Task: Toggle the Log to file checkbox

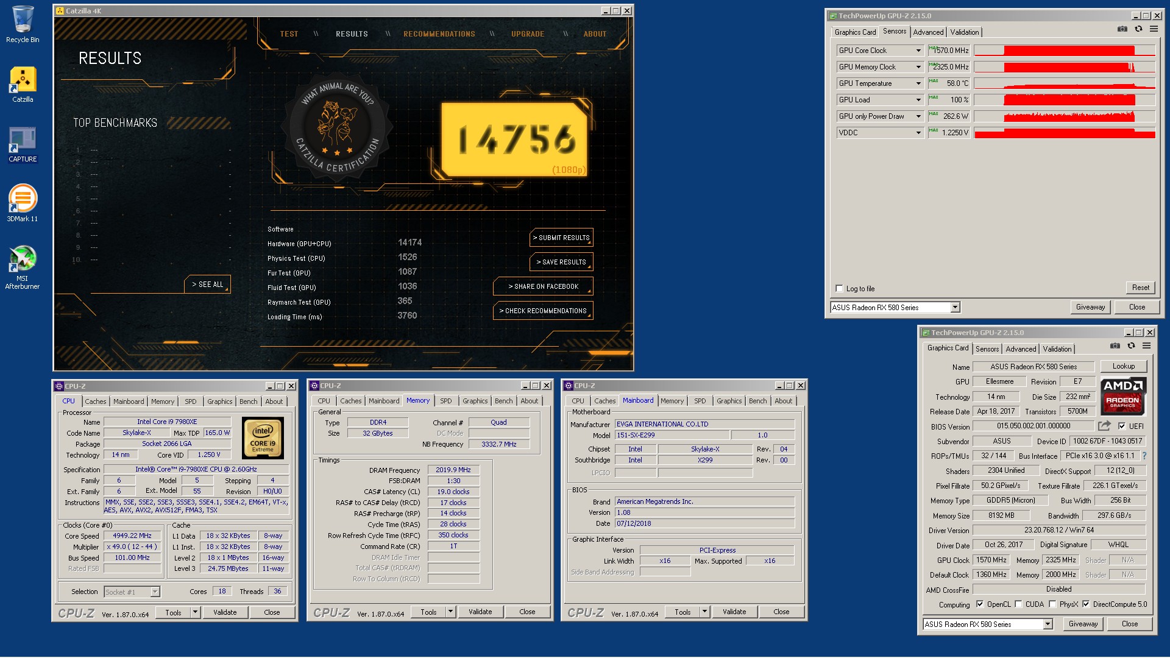Action: [x=839, y=289]
